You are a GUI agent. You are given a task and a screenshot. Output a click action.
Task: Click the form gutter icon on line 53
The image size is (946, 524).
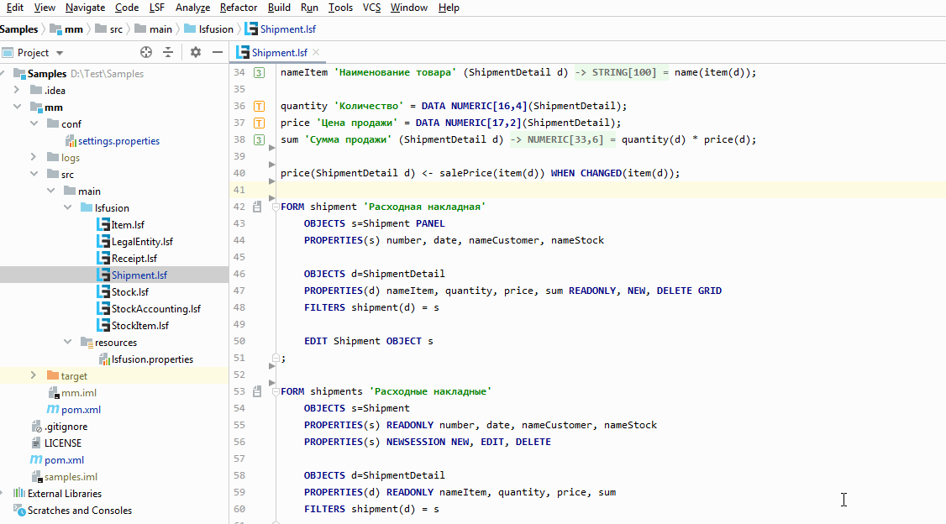pos(257,391)
